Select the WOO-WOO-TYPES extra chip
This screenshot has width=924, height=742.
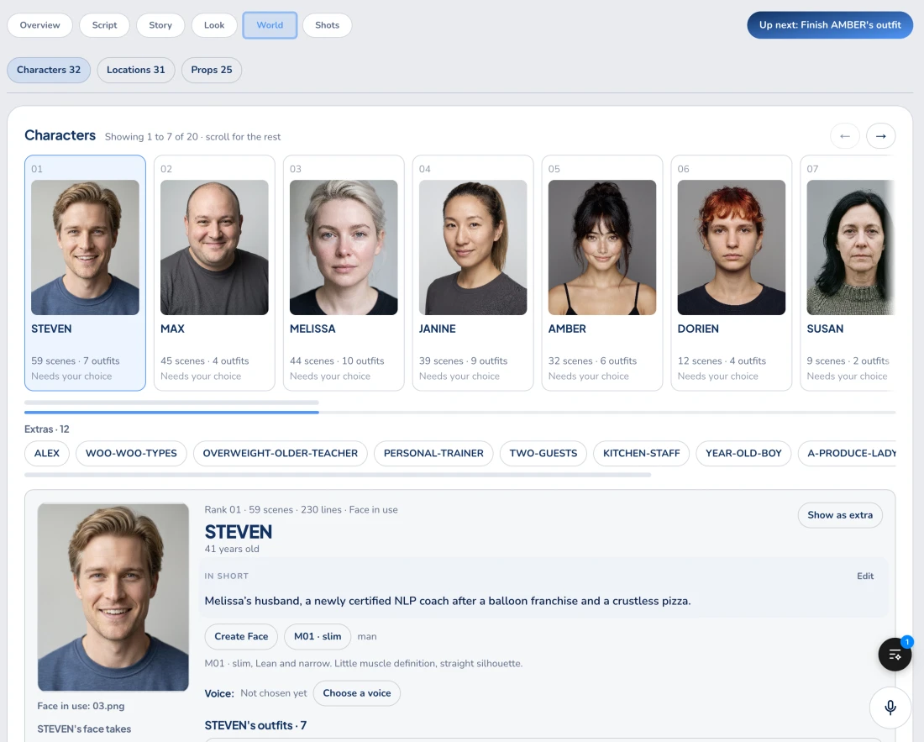[131, 454]
